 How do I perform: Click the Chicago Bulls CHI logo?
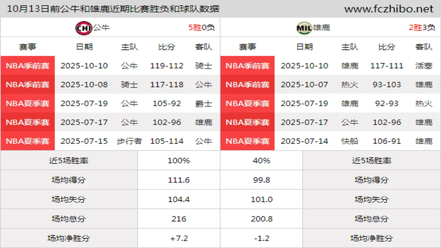tap(83, 28)
